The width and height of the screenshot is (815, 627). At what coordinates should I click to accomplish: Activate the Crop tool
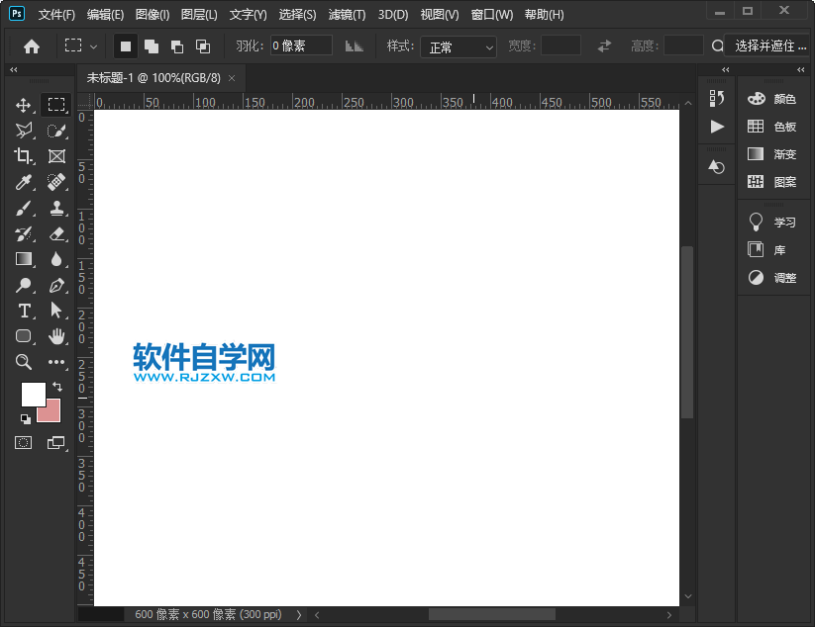(23, 155)
